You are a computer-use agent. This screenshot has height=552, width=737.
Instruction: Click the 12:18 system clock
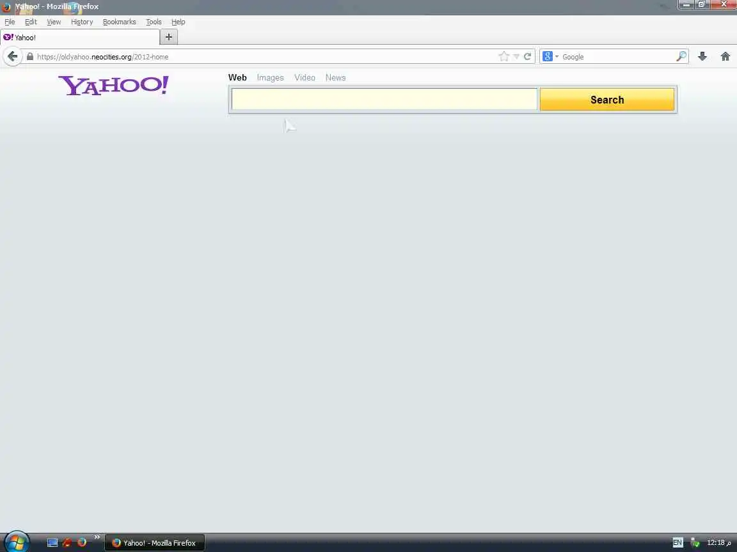[719, 542]
